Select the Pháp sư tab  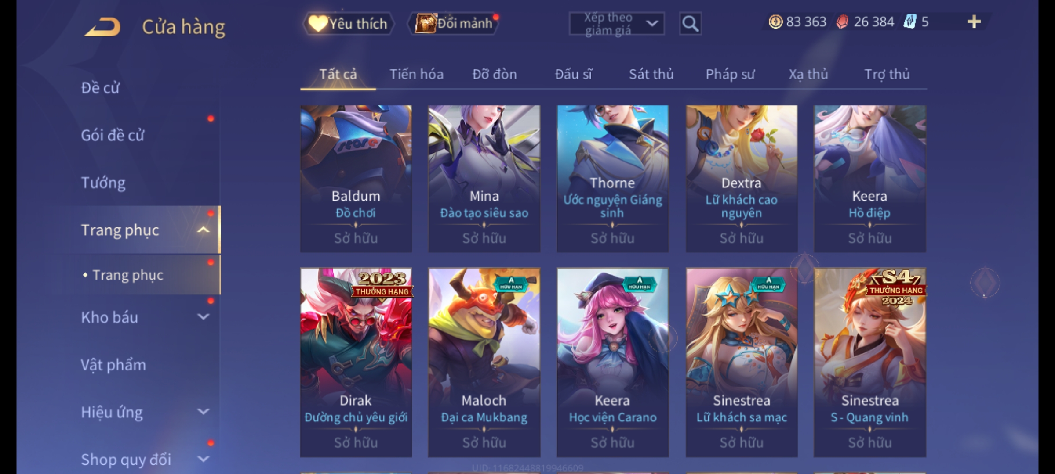pos(730,74)
